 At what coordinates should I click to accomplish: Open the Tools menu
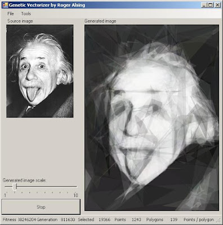tap(26, 13)
